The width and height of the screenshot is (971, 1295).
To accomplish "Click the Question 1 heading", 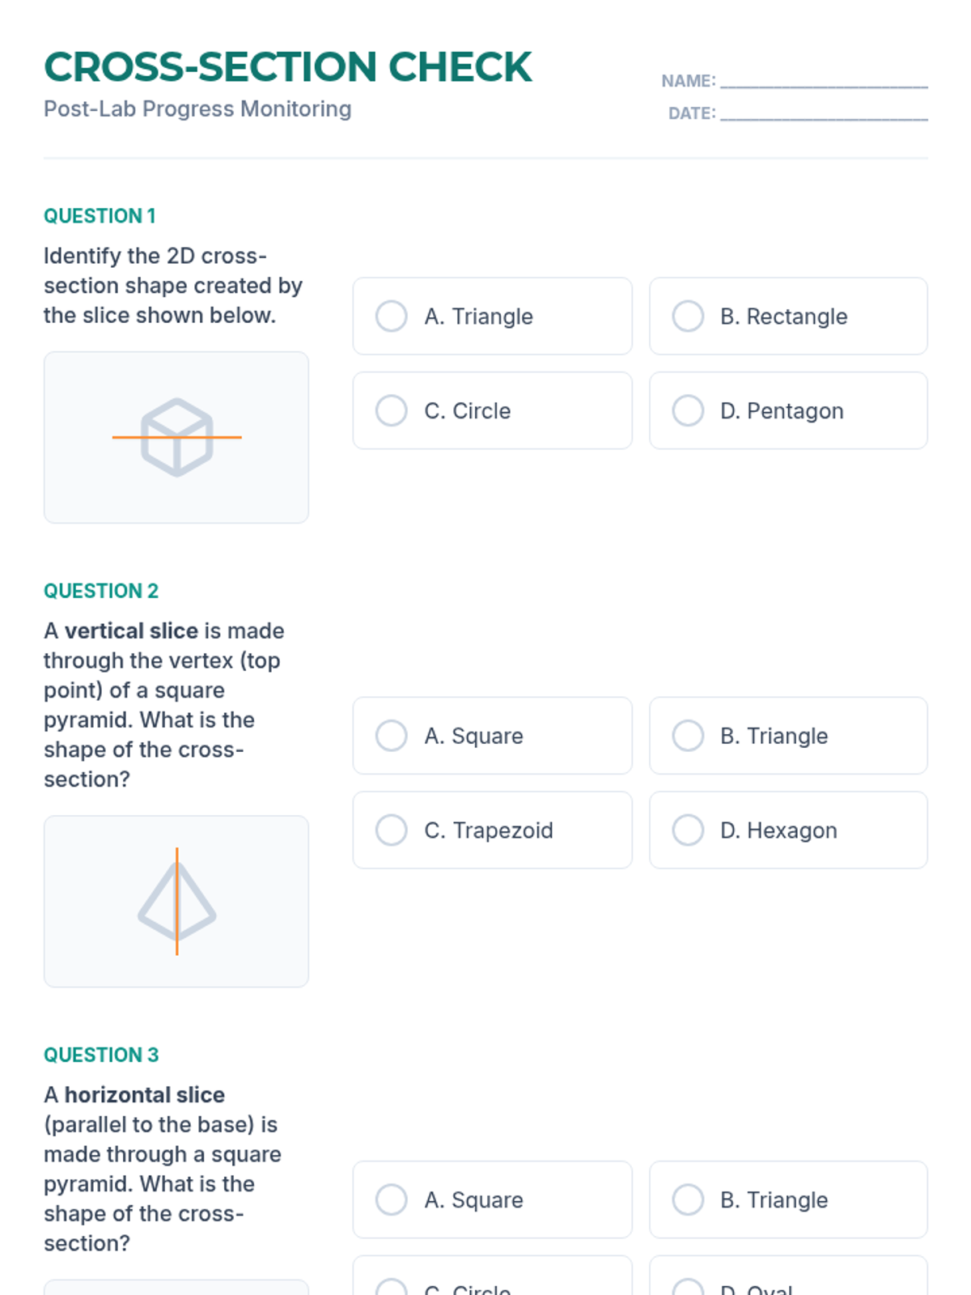I will click(x=100, y=216).
